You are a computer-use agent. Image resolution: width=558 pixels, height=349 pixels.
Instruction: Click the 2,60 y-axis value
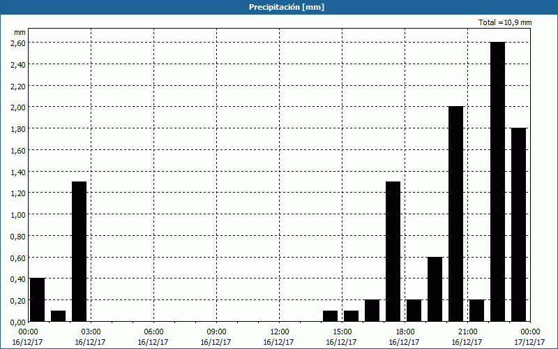18,43
